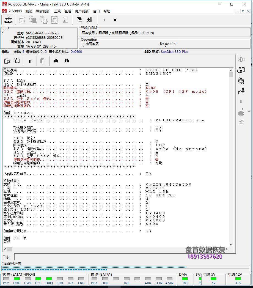Click the cascaded windows icon in toolbar
This screenshot has height=288, width=253.
click(x=80, y=20)
